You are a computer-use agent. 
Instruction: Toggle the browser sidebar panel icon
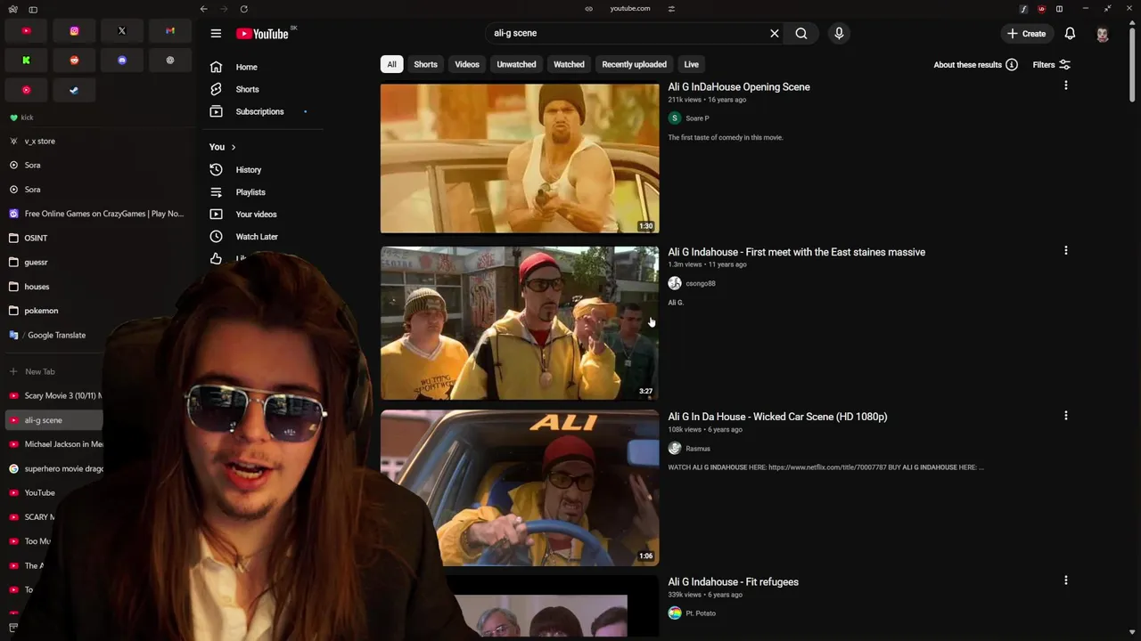pyautogui.click(x=33, y=9)
